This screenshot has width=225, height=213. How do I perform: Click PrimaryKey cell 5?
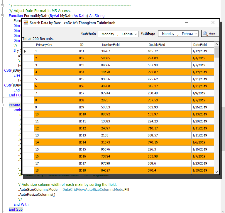(x=56, y=79)
